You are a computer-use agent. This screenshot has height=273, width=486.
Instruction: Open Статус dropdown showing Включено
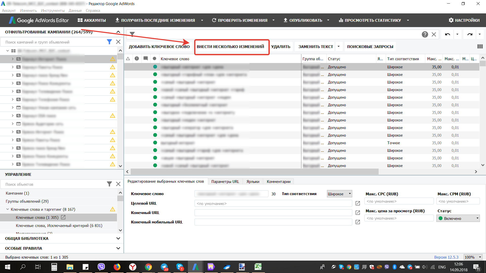[x=458, y=218]
